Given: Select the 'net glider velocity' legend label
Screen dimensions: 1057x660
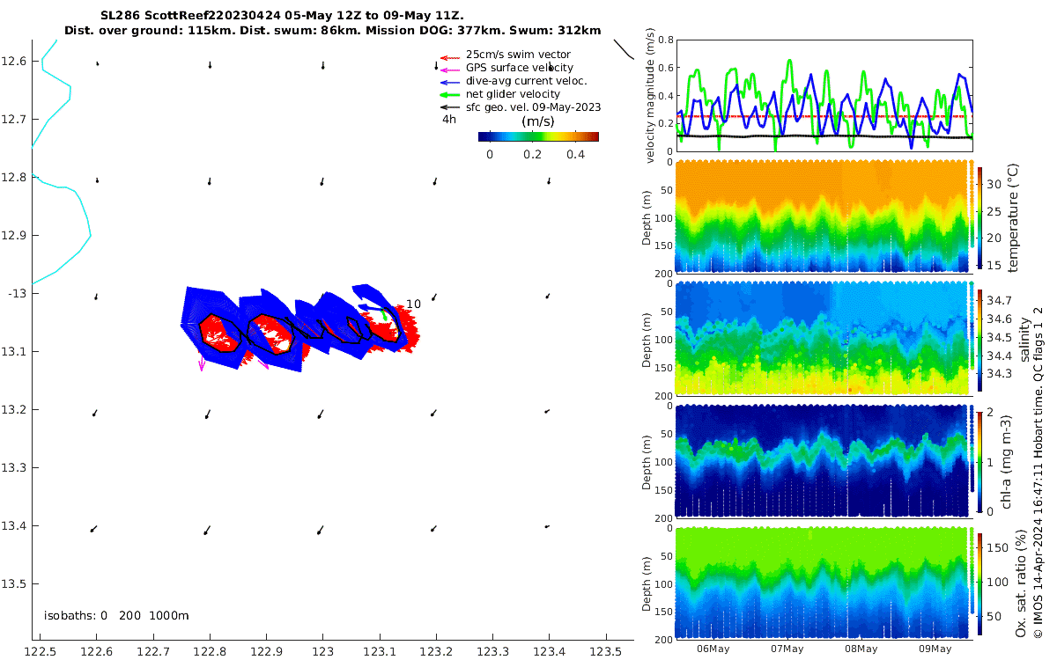Looking at the screenshot, I should click(x=513, y=94).
